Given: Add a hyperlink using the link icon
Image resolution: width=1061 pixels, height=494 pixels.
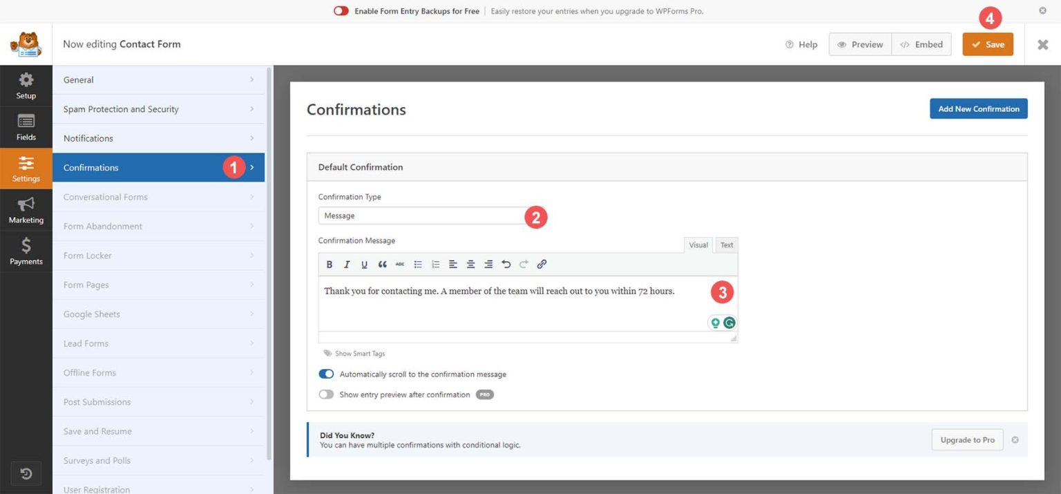Looking at the screenshot, I should [x=542, y=264].
